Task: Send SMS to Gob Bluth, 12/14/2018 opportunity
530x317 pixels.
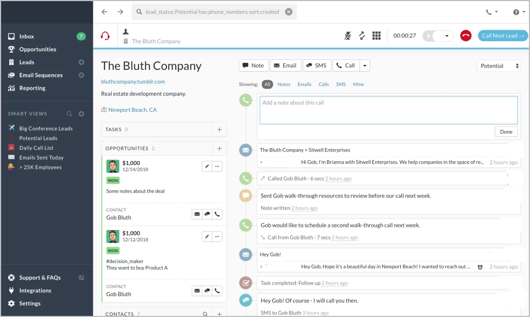Action: coord(207,214)
